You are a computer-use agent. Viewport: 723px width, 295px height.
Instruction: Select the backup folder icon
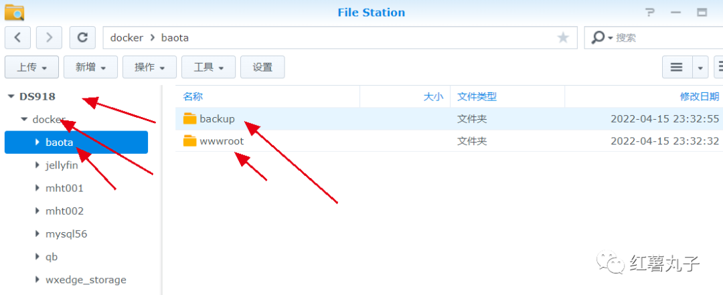click(x=189, y=119)
